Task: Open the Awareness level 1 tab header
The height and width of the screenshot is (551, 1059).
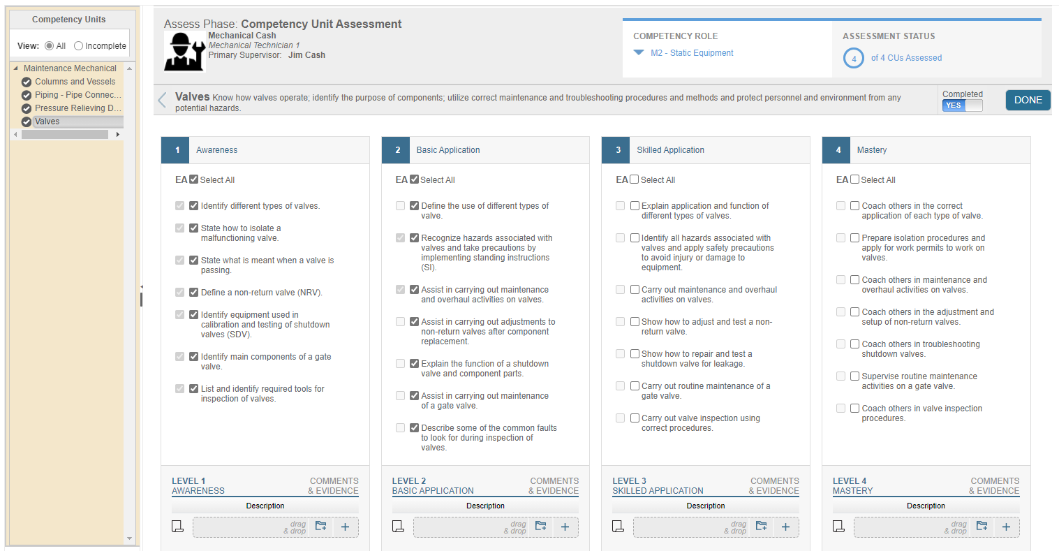Action: pyautogui.click(x=265, y=150)
